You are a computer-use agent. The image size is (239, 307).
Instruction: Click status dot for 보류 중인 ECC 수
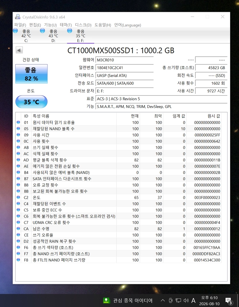[18, 210]
